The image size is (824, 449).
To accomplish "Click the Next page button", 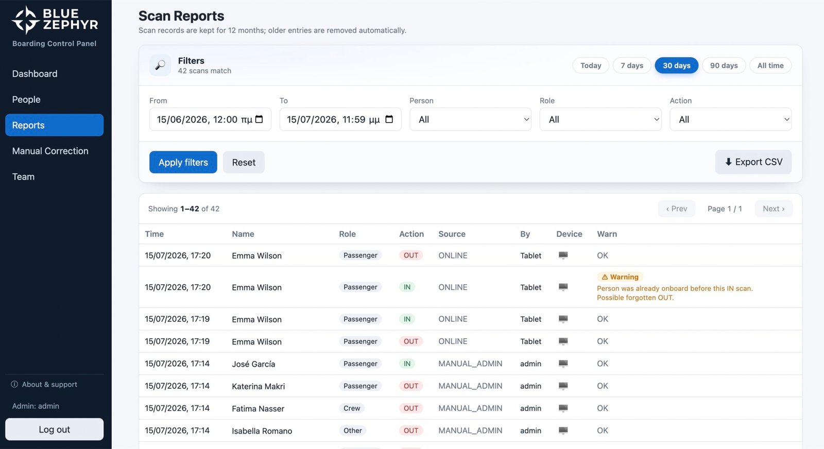I will tap(774, 209).
